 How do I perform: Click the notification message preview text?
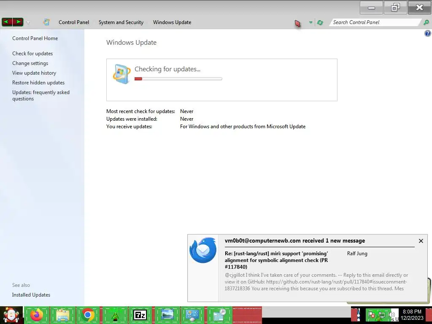point(316,281)
